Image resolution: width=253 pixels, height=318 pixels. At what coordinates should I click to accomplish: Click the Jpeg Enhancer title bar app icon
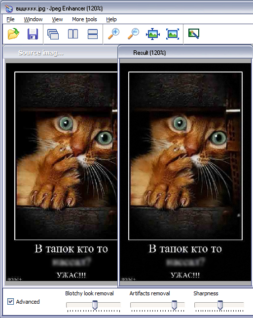9,8
